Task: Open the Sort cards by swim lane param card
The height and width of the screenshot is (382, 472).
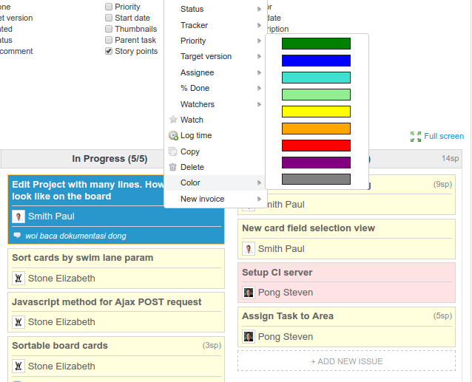Action: (x=83, y=258)
